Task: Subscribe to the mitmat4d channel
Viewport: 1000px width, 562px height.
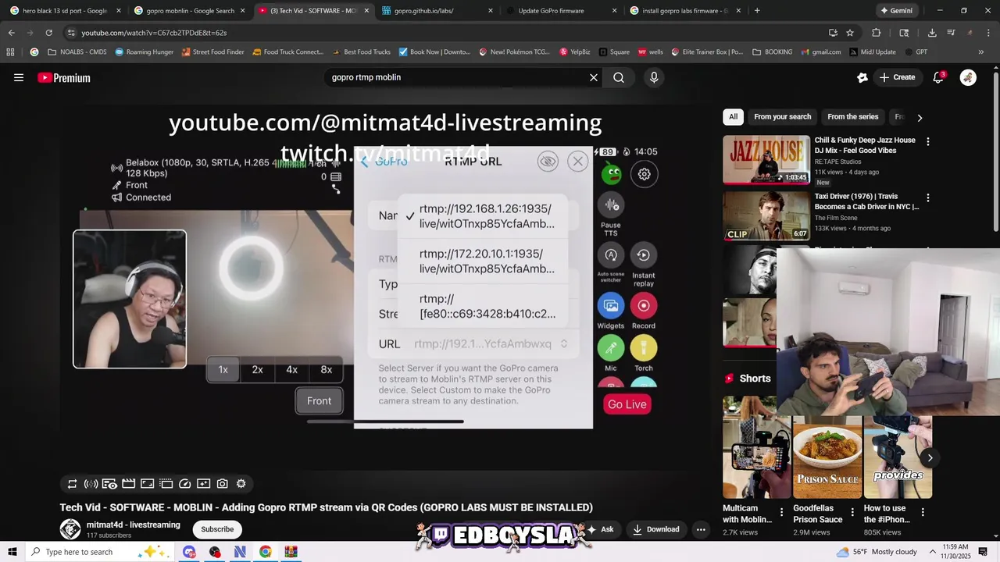Action: 217,529
